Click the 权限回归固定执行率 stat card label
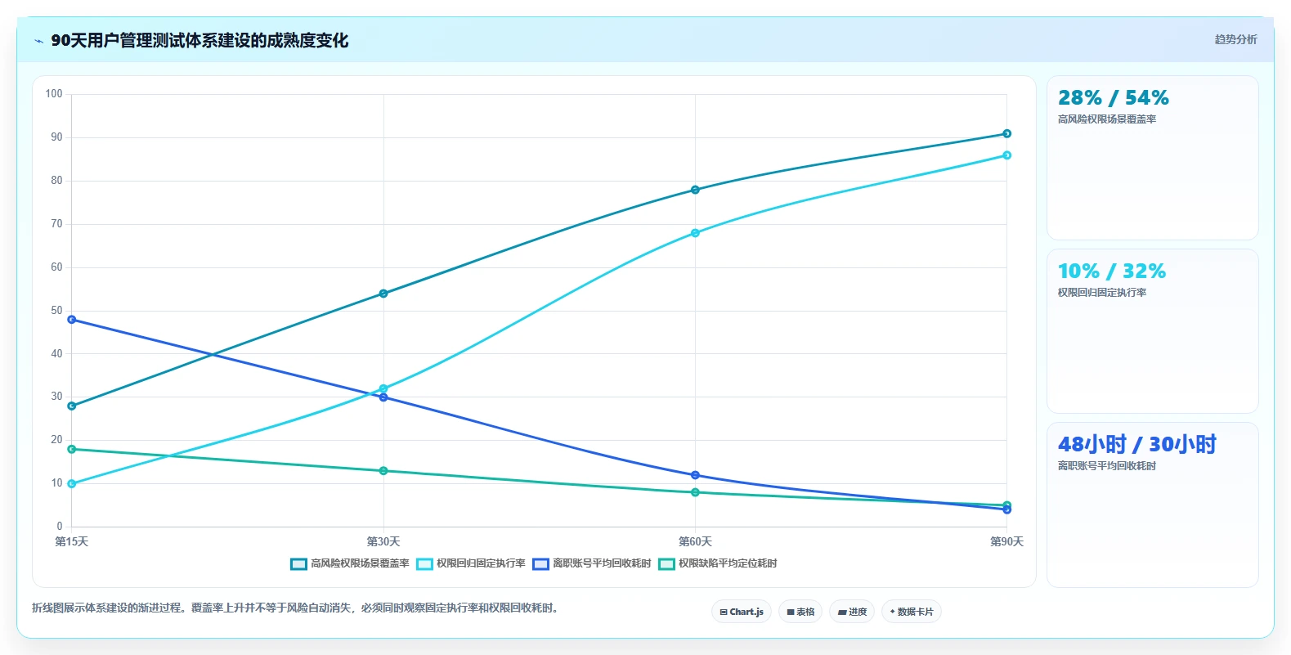1291x655 pixels. [1102, 293]
